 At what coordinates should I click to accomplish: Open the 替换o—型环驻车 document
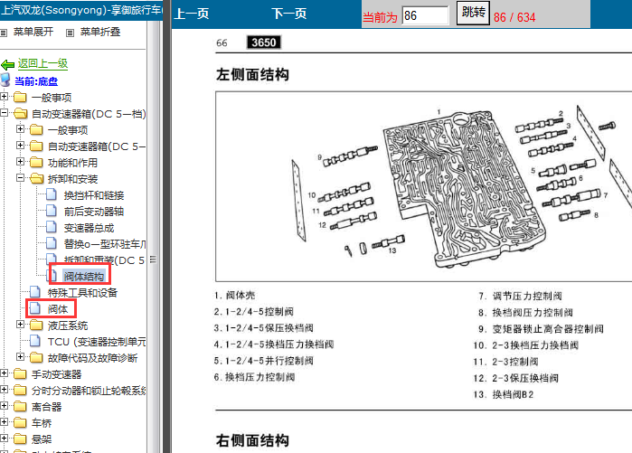pyautogui.click(x=105, y=244)
